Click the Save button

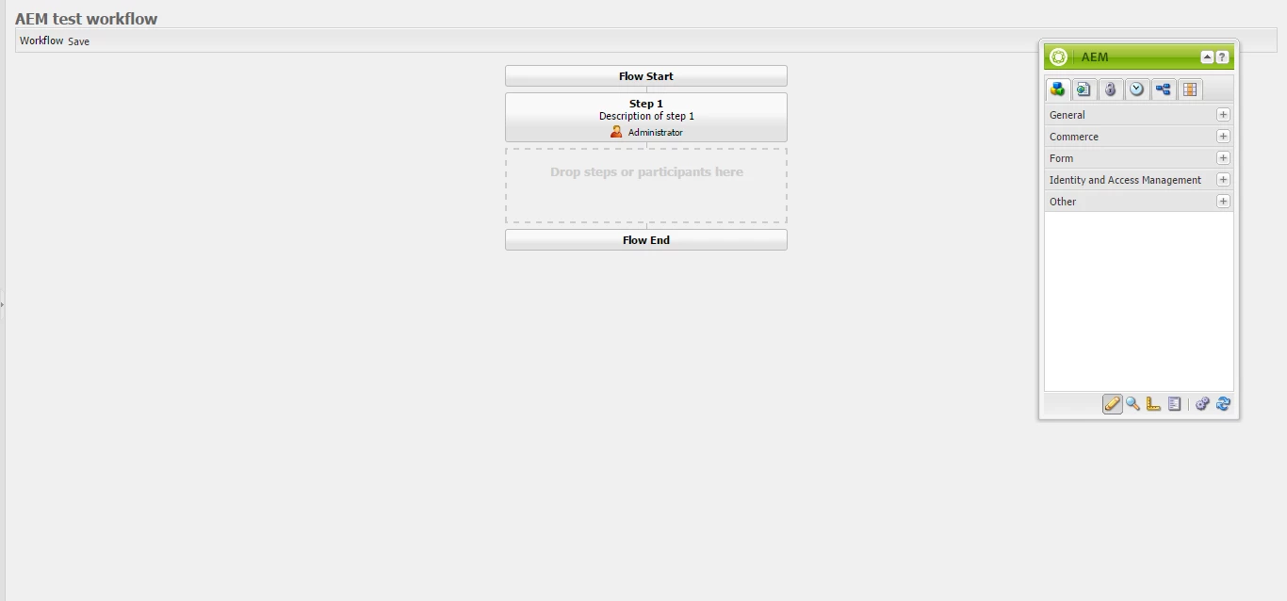pyautogui.click(x=79, y=41)
